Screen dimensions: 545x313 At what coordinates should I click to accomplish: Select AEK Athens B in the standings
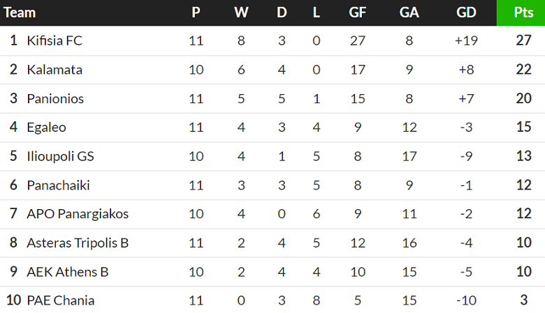[x=68, y=272]
